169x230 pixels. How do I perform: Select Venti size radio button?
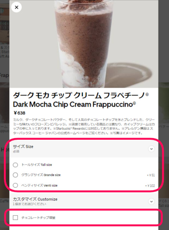tap(15, 185)
